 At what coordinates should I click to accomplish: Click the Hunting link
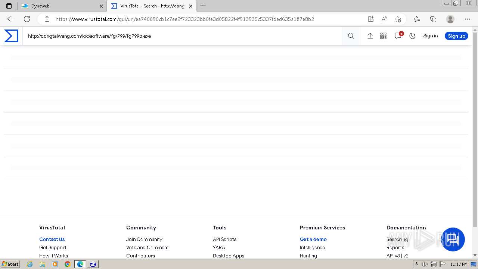click(x=308, y=256)
